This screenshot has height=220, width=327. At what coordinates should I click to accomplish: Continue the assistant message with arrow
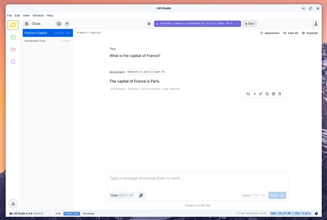(x=254, y=94)
